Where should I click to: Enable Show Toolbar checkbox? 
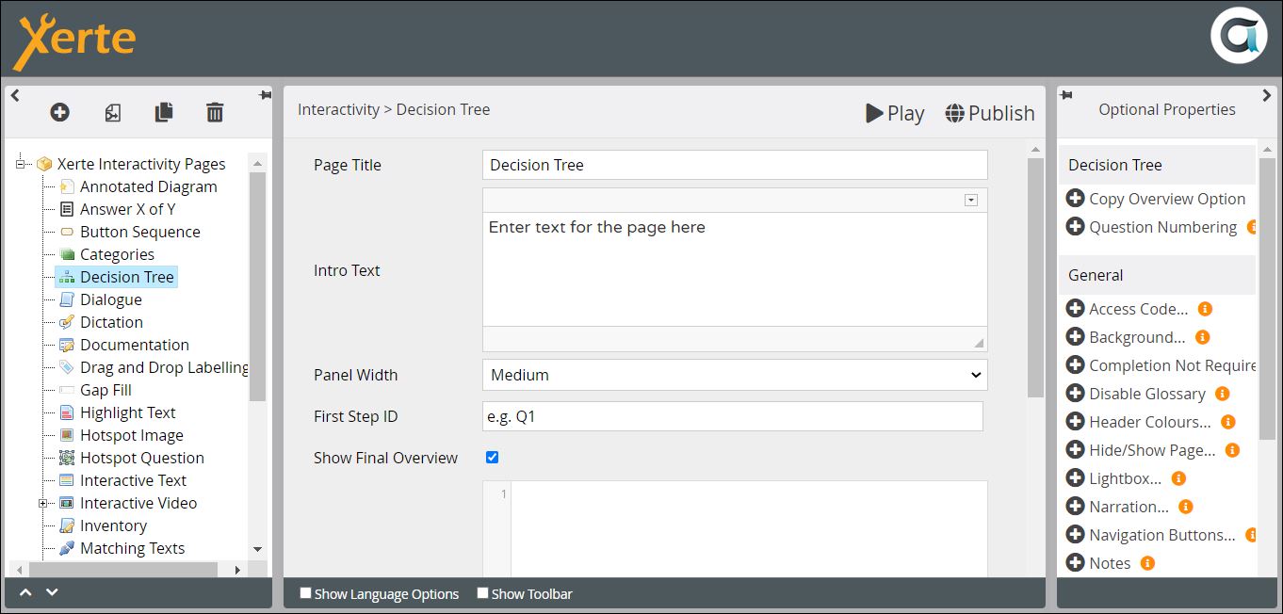(x=482, y=593)
